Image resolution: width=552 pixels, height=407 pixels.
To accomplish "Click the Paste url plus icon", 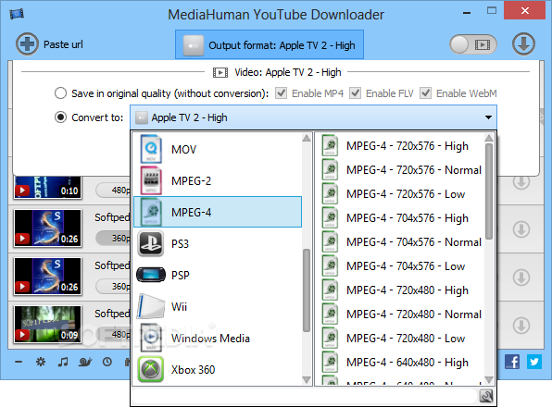I will 27,44.
